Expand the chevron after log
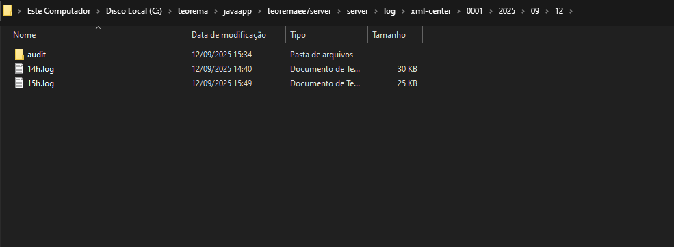 tap(403, 11)
